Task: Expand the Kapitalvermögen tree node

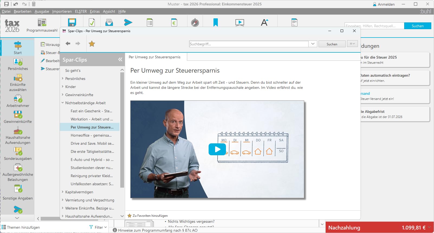Action: click(63, 192)
